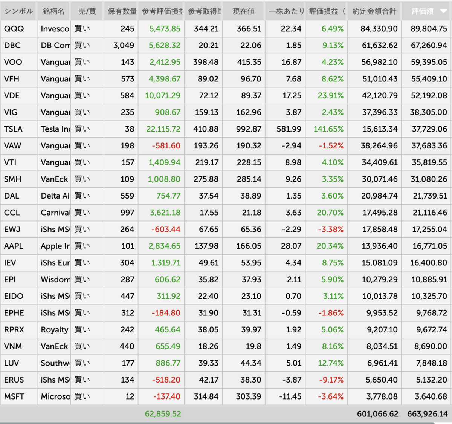Select the DAL symbol cell
This screenshot has height=424, width=452.
click(18, 196)
